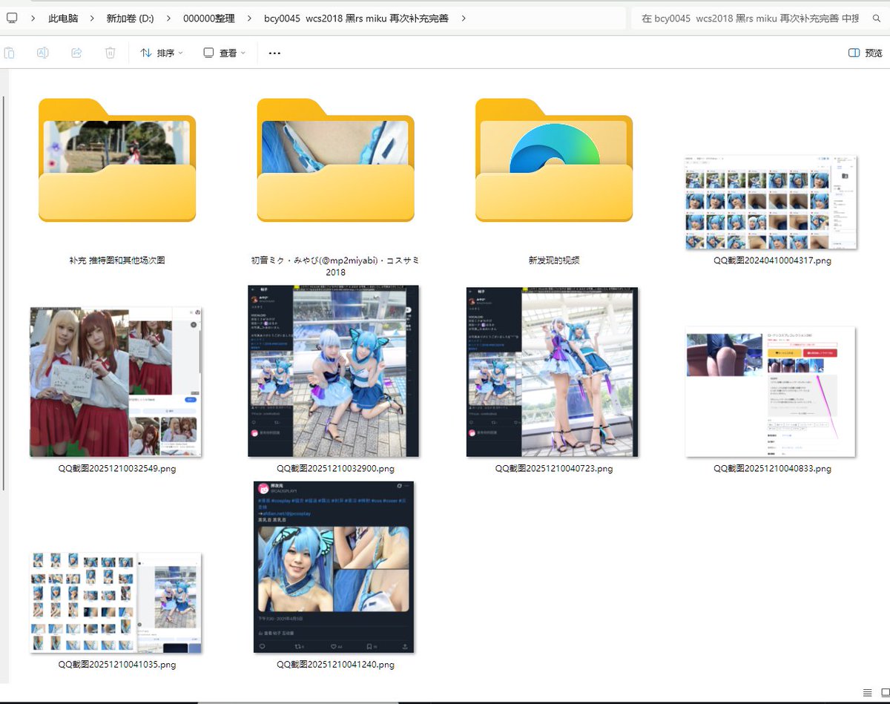Click the bcy0045 wcs2018 breadcrumb segment
This screenshot has width=890, height=704.
pos(356,18)
